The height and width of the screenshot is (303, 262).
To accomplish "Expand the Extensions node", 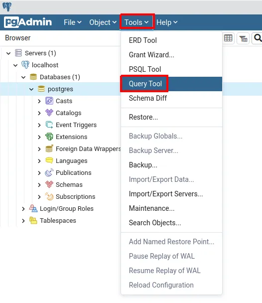I will coord(39,137).
